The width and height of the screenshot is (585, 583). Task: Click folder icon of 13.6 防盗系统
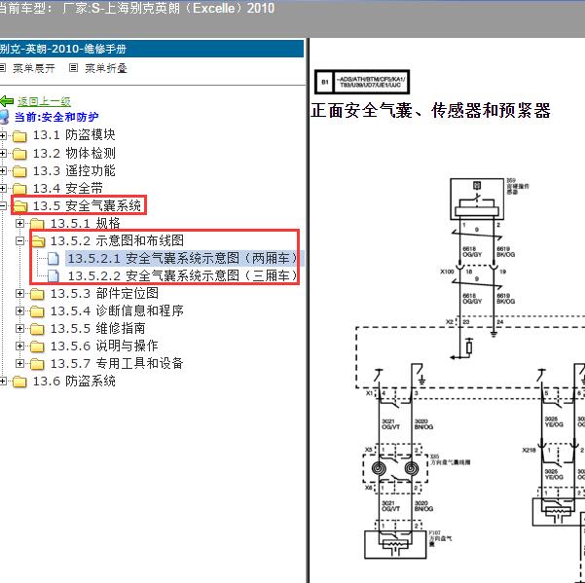[19, 382]
